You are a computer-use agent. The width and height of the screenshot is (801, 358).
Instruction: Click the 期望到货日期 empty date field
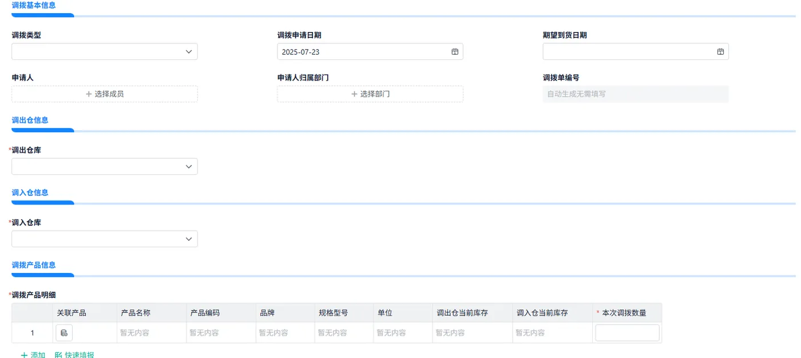click(636, 52)
